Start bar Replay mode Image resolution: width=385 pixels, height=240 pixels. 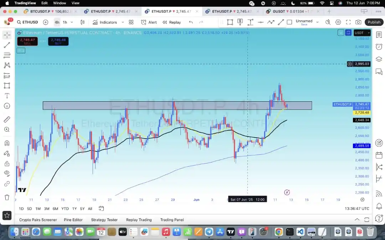pos(171,22)
